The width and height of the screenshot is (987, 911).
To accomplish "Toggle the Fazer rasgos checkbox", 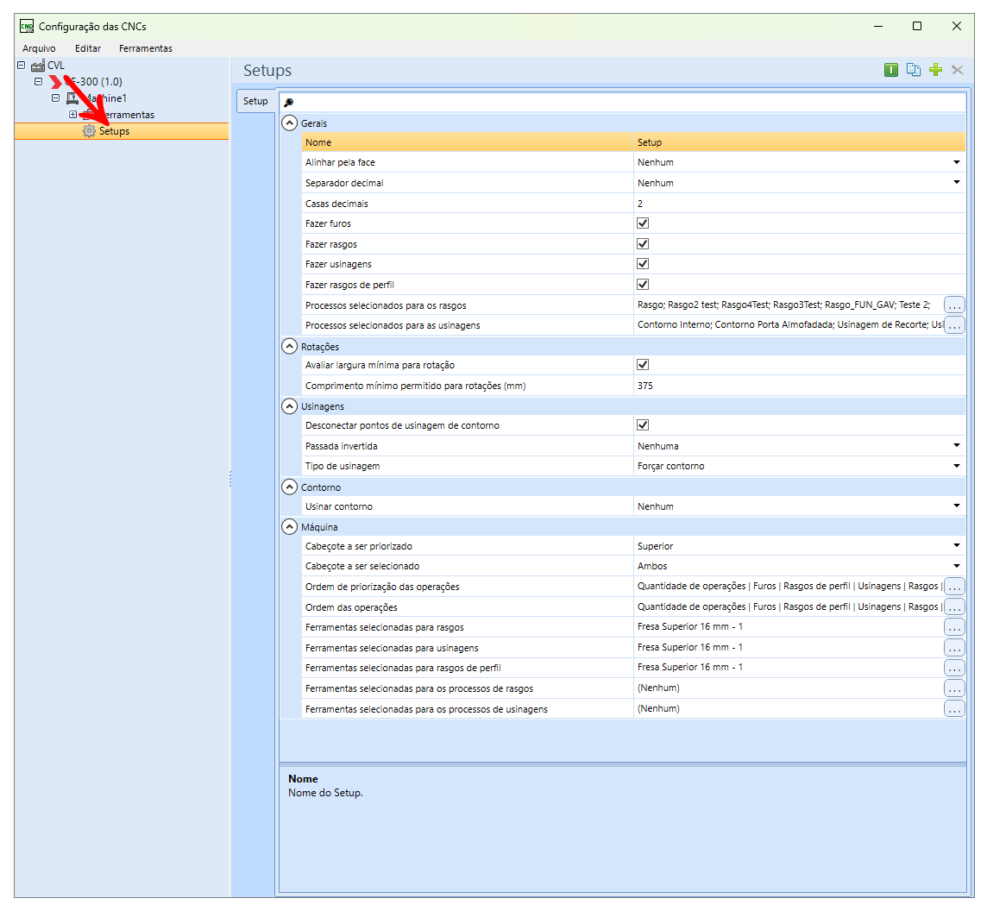I will (643, 243).
